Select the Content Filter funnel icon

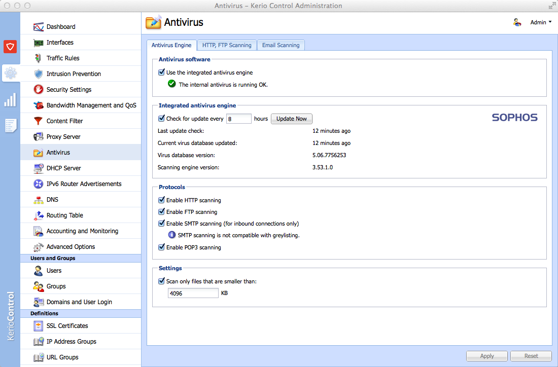39,121
